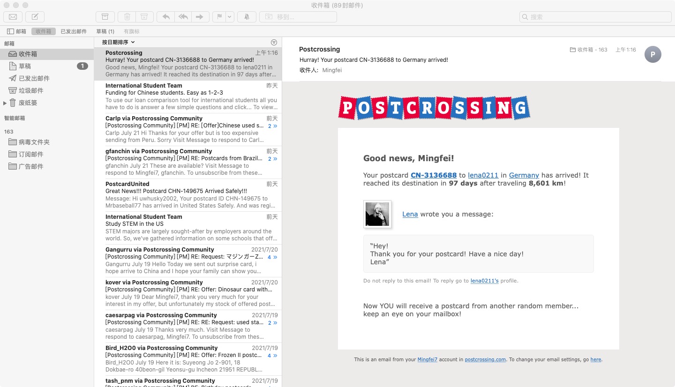This screenshot has width=675, height=387.
Task: Click recipient Mingfei in header
Action: coord(332,70)
